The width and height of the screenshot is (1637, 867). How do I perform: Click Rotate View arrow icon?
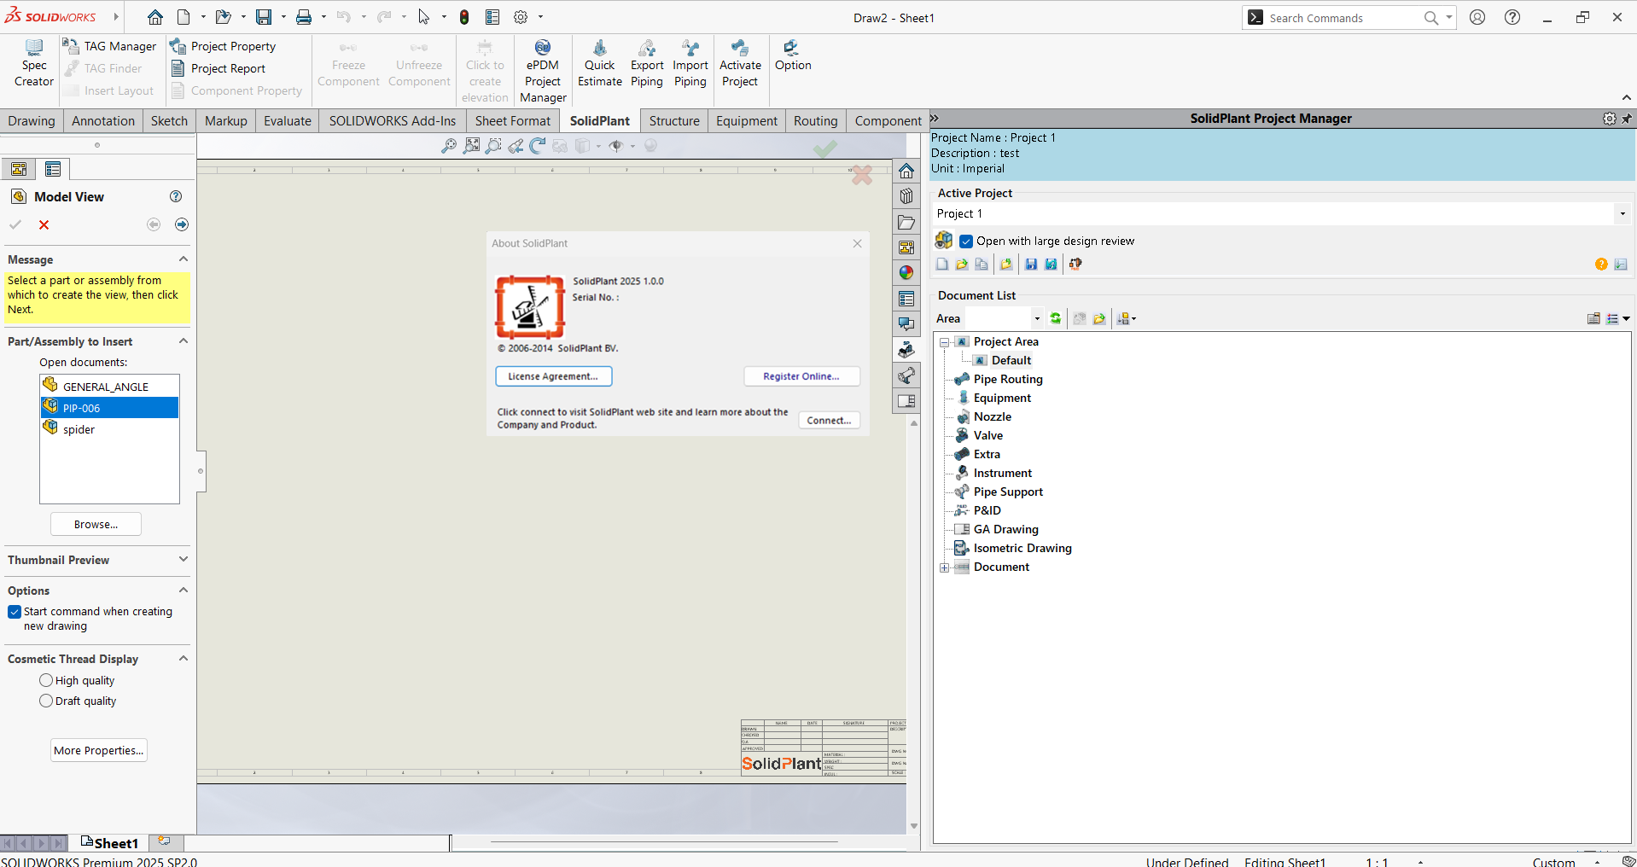538,146
